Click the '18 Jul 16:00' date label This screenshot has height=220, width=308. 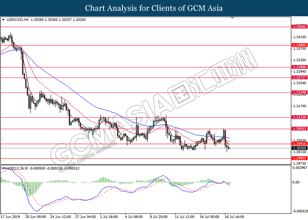click(235, 216)
